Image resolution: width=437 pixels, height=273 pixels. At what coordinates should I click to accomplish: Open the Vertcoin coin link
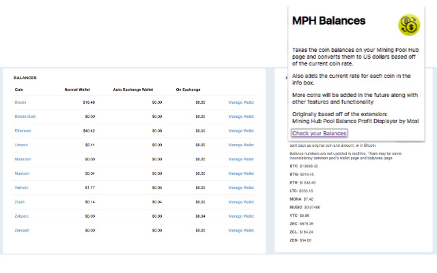[21, 188]
